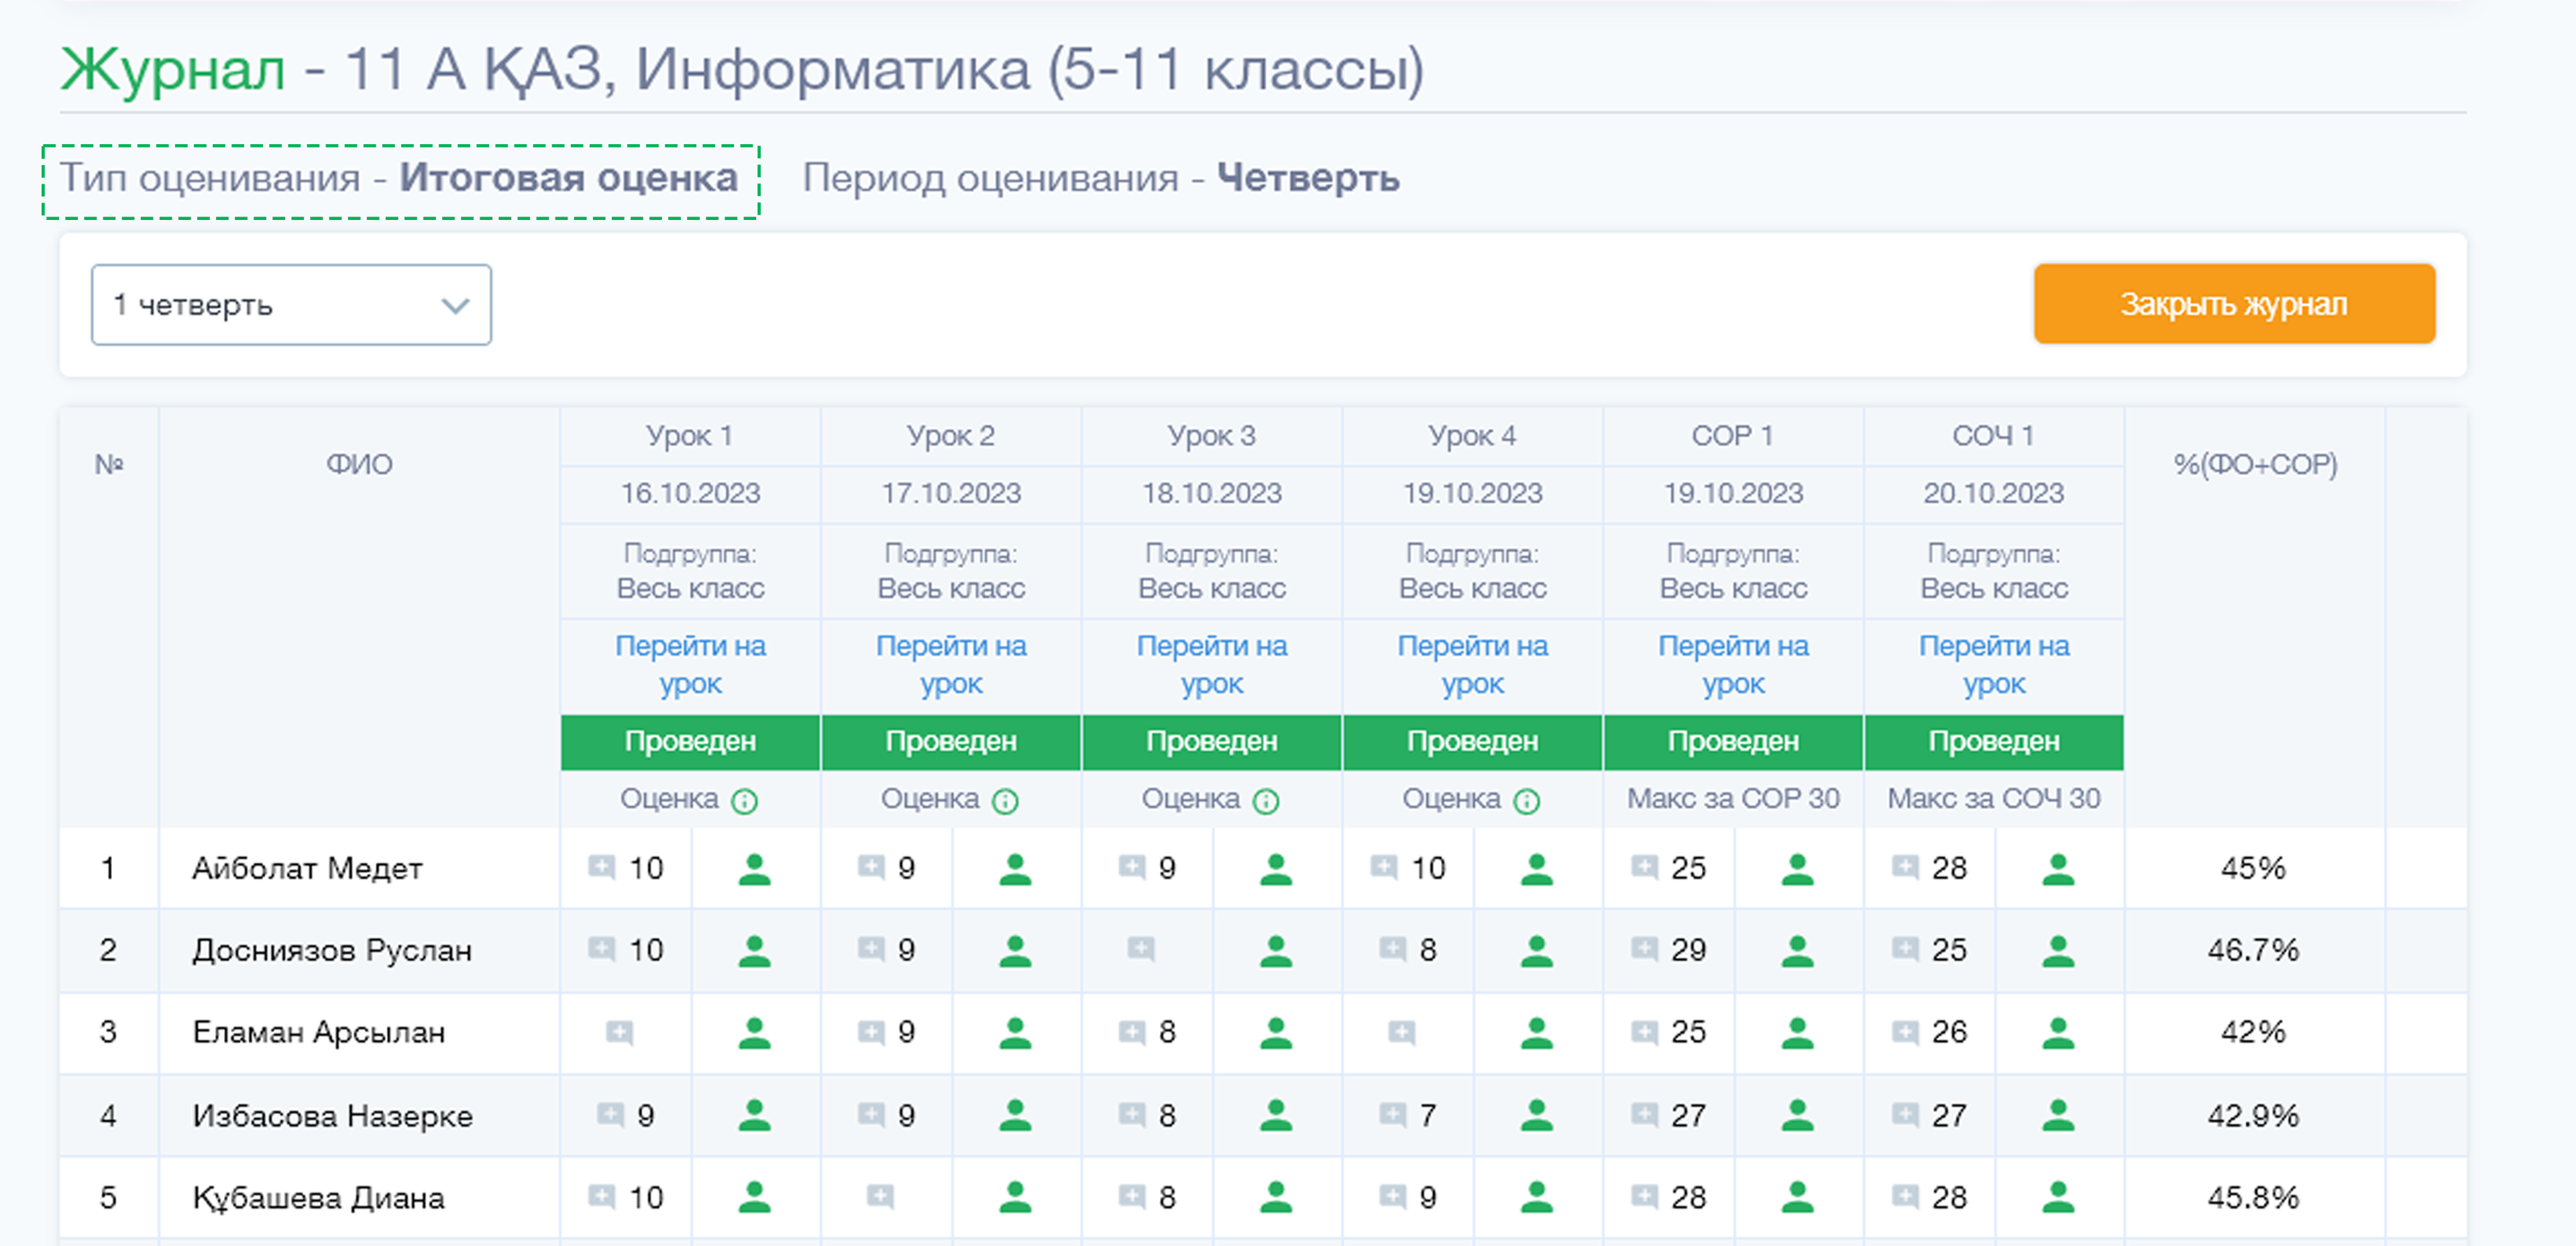Screen dimensions: 2576x1246
Task: Open Перейти на урок link for Урок 1
Action: (x=690, y=665)
